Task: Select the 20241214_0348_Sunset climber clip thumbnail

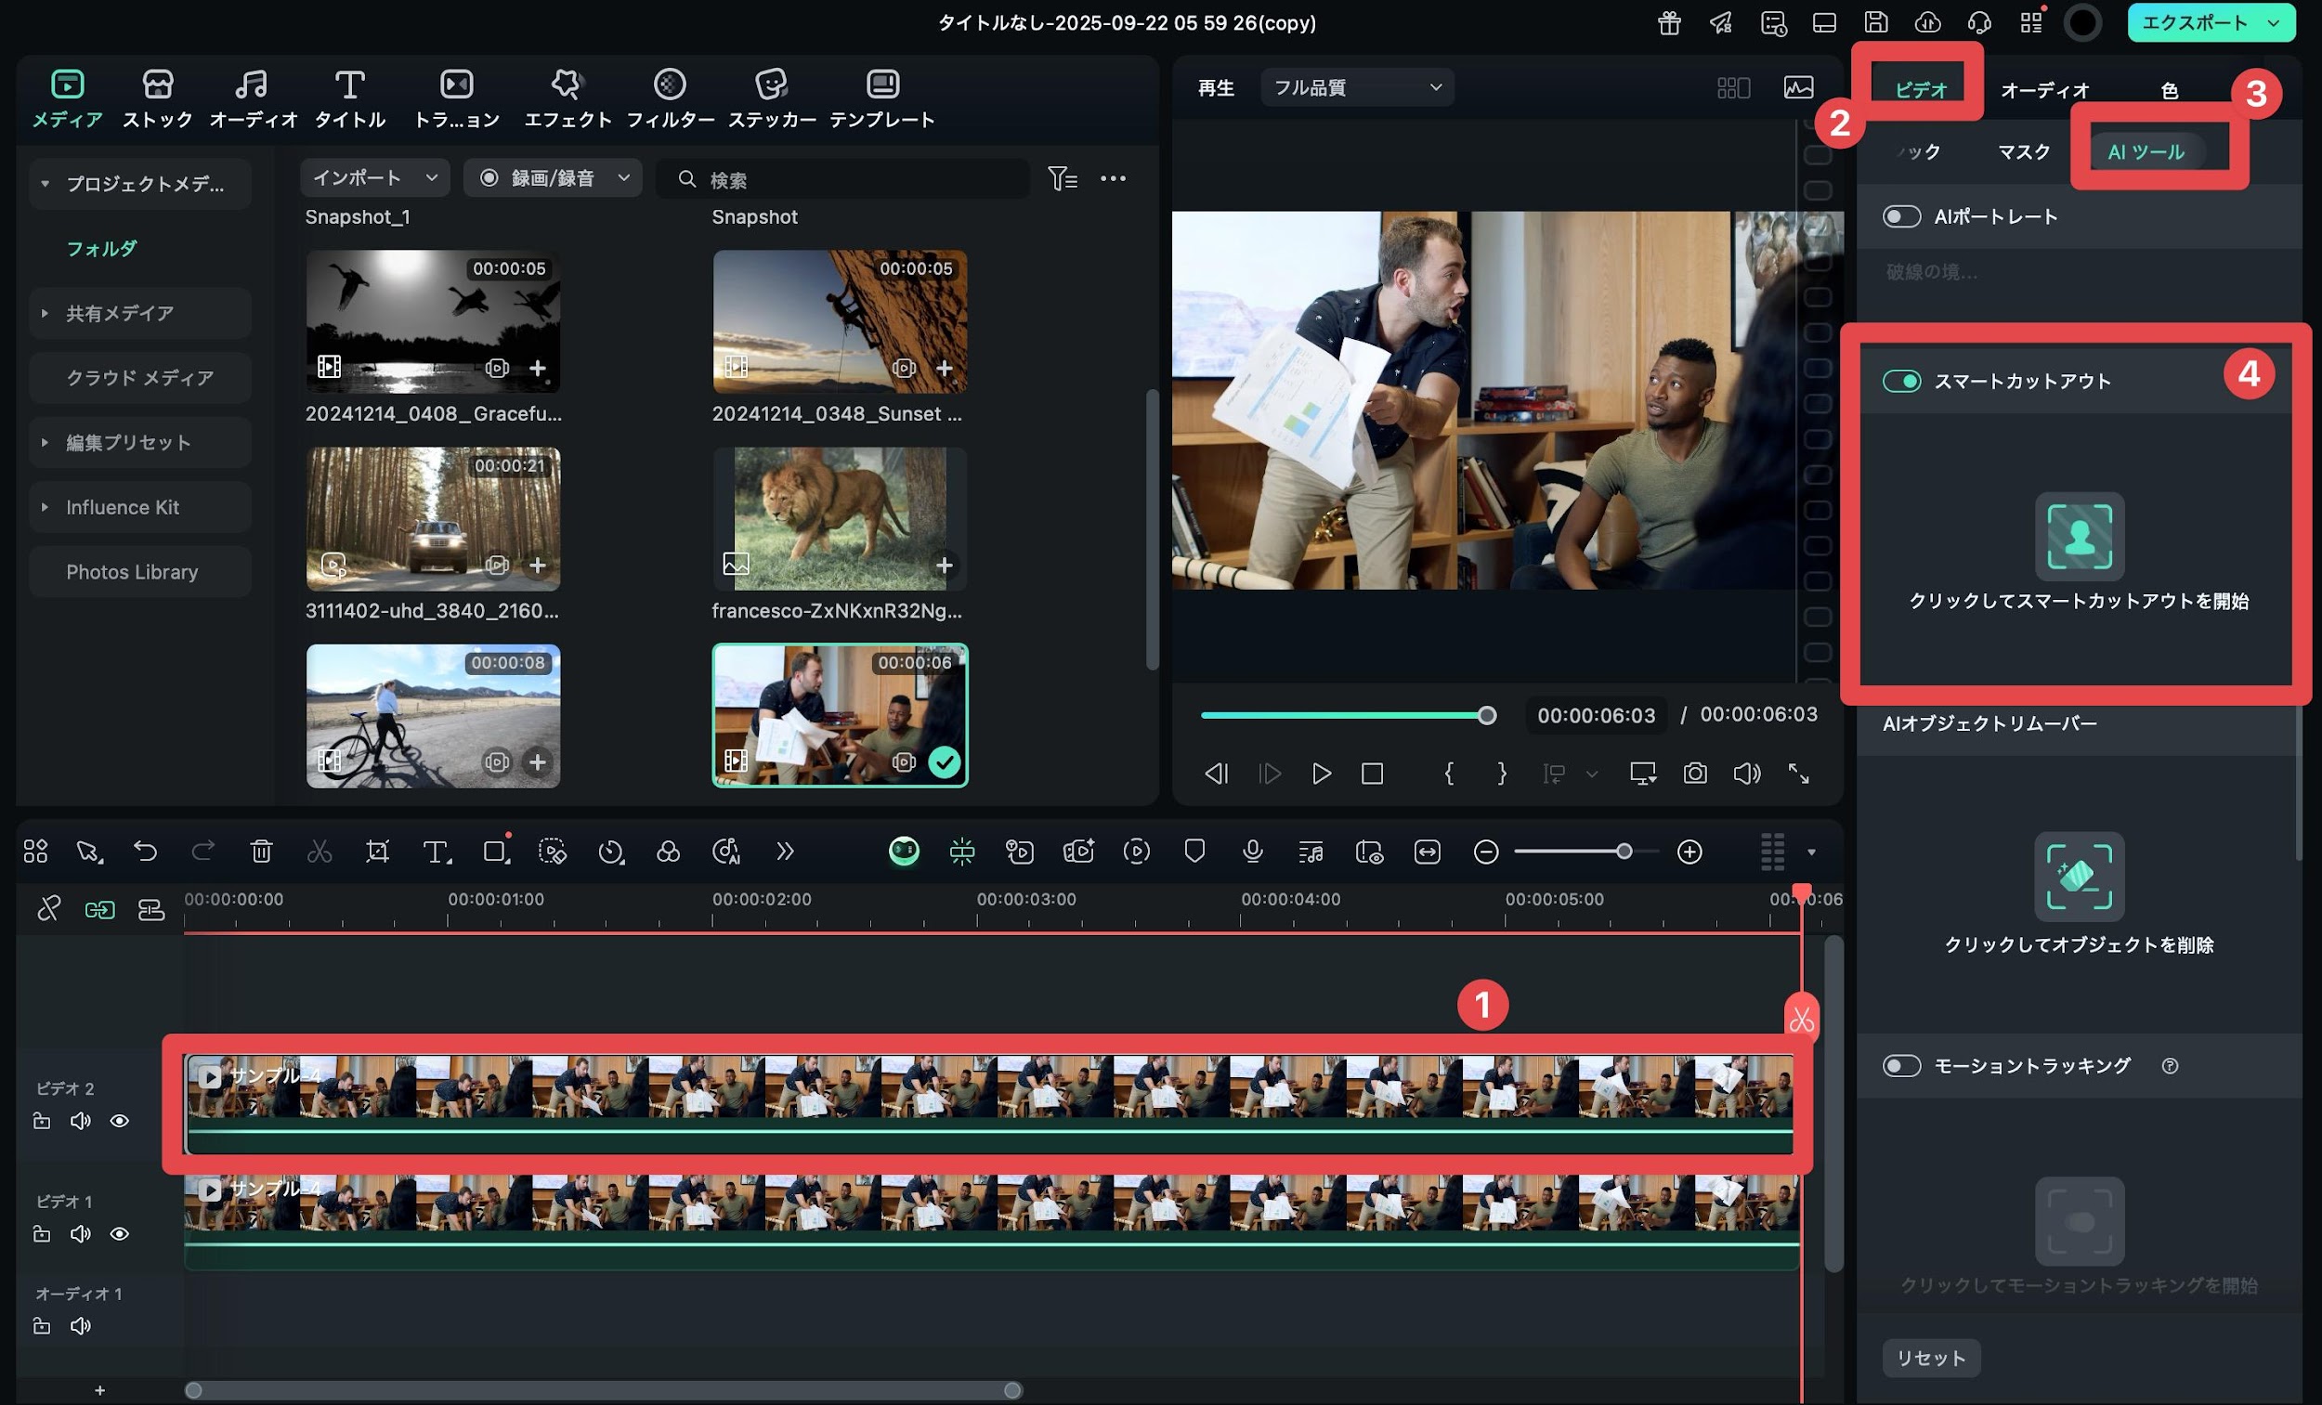Action: tap(840, 321)
